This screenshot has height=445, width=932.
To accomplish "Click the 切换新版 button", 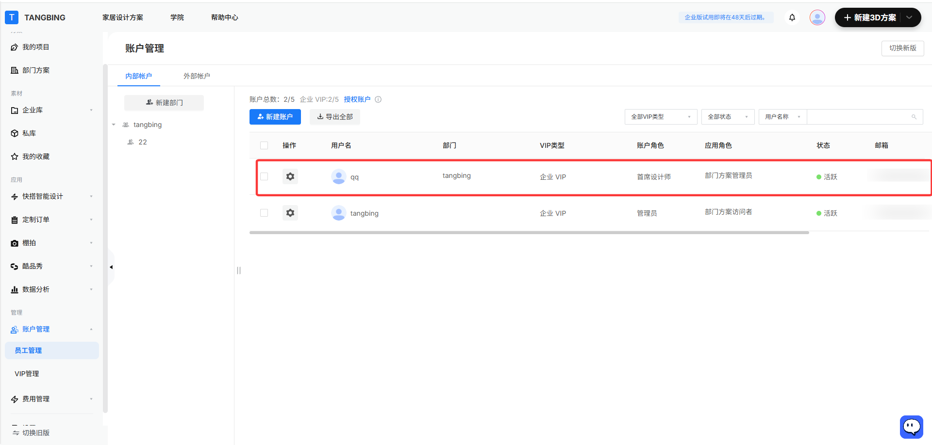I will (x=902, y=48).
